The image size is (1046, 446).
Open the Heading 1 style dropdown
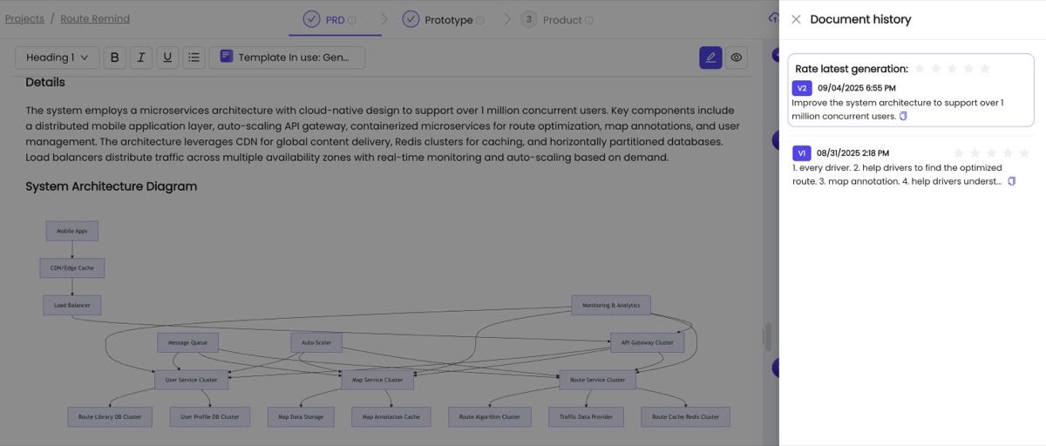[x=57, y=57]
